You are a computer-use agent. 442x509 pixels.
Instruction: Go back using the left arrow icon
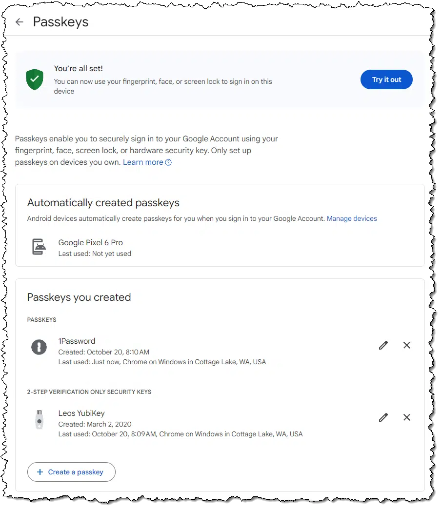pyautogui.click(x=20, y=22)
